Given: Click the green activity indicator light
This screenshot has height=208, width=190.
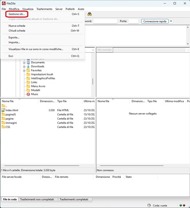Looking at the screenshot, I should click(x=181, y=205).
